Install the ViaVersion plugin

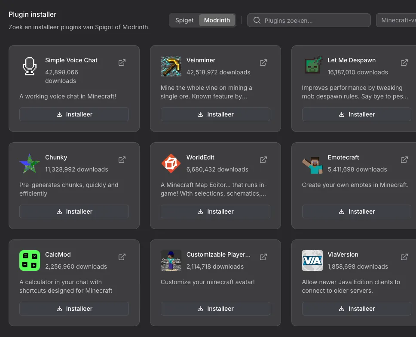point(357,309)
